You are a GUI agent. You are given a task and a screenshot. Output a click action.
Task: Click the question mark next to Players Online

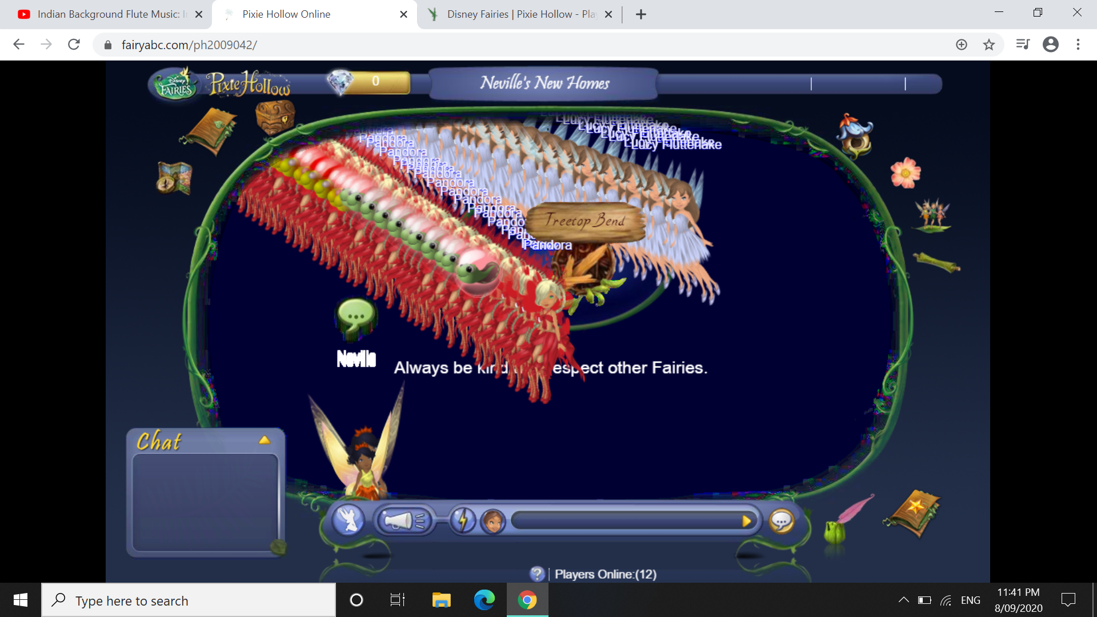pyautogui.click(x=538, y=574)
